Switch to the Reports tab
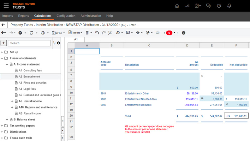 pos(24,16)
